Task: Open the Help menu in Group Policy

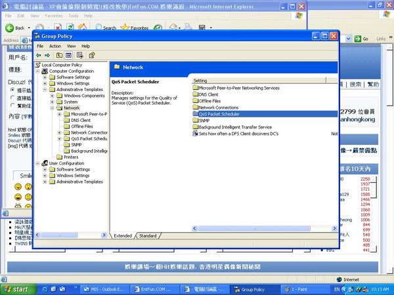Action: pyautogui.click(x=85, y=46)
